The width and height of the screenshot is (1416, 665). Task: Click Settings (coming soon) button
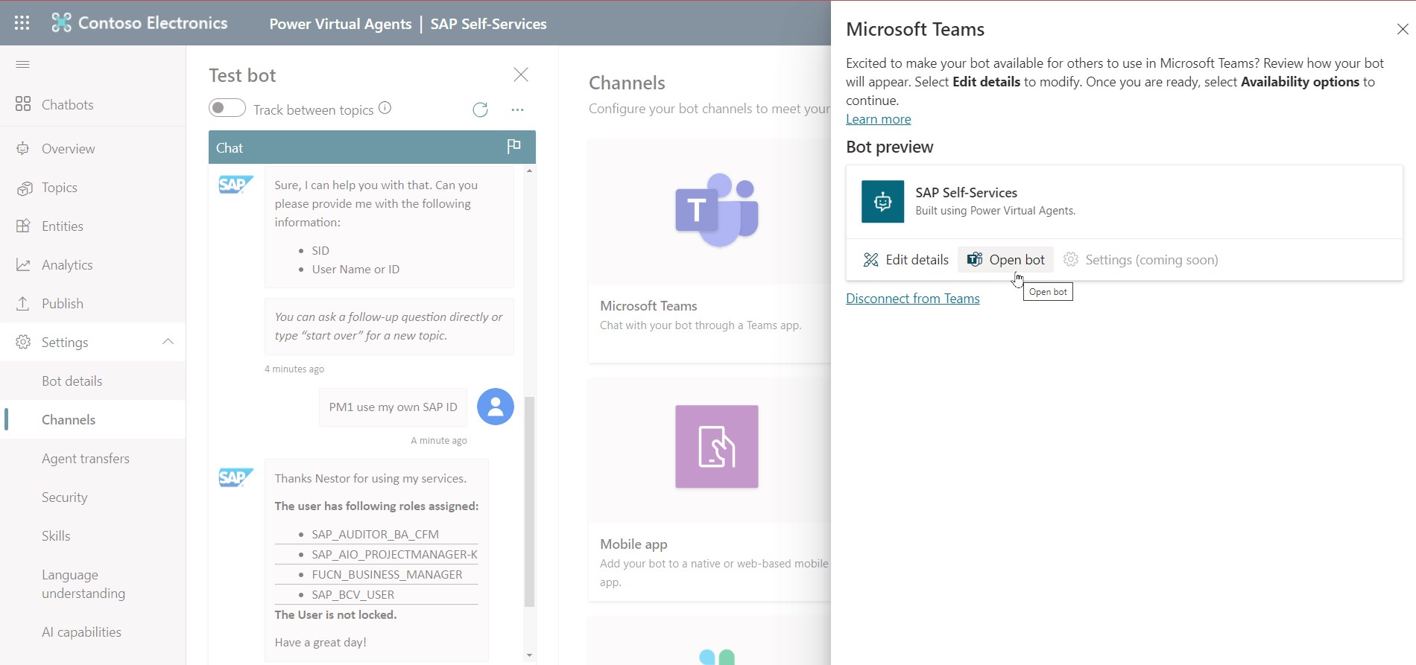tap(1141, 260)
